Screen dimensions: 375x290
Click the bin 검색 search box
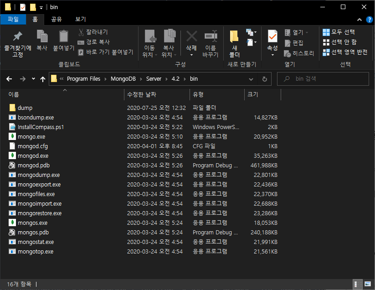(x=323, y=79)
